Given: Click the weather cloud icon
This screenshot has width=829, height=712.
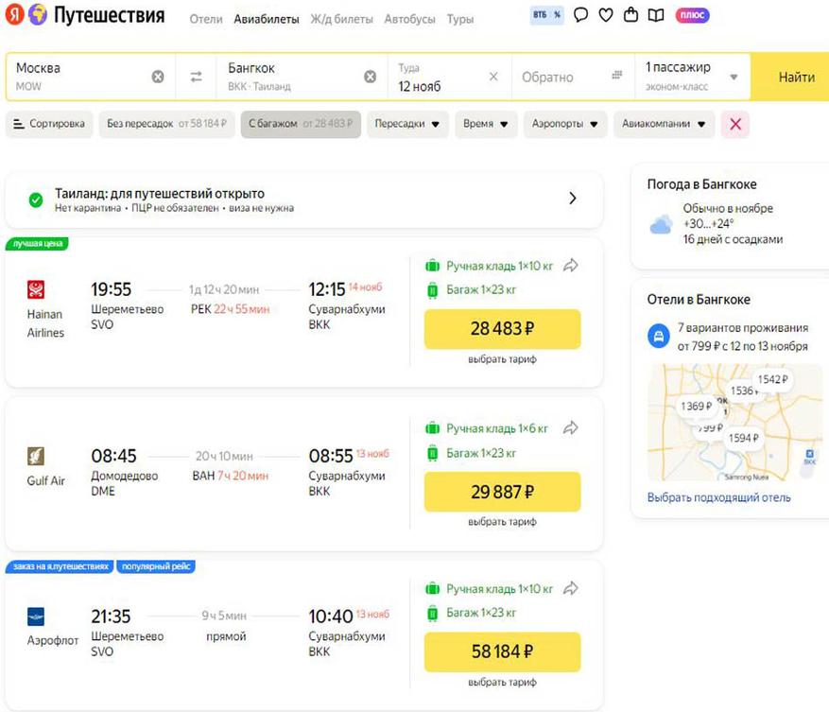Looking at the screenshot, I should tap(661, 224).
